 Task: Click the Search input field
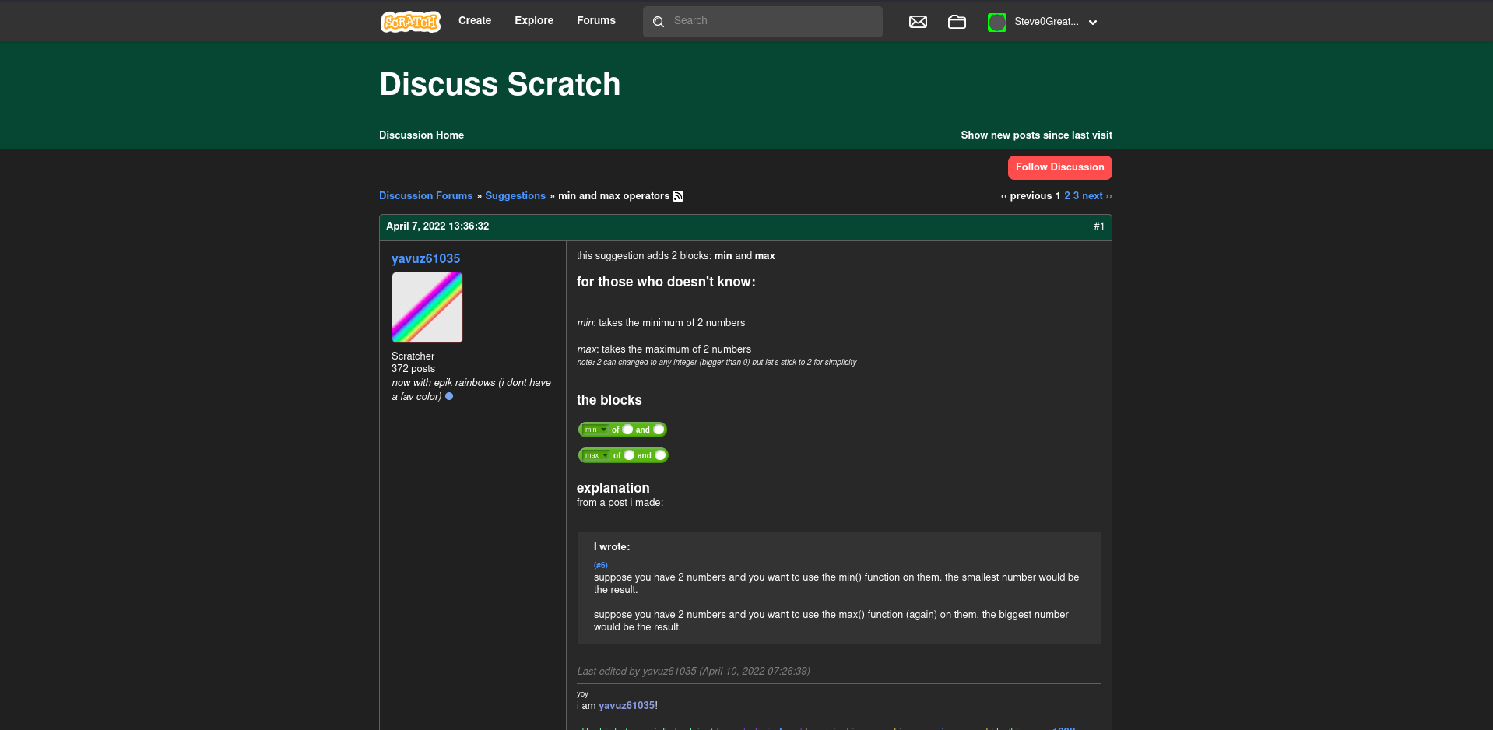[763, 22]
